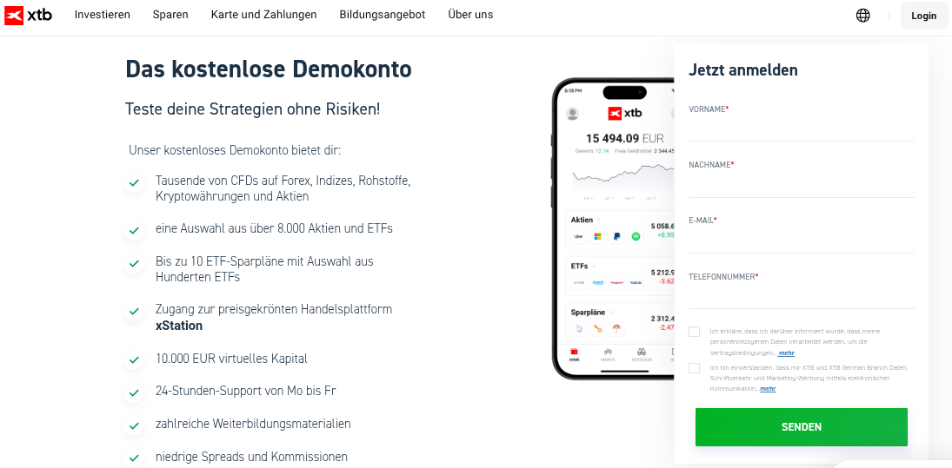Click the umbrella Sparpläne icon in phone mockup
Screen dimensions: 952x468
click(x=617, y=328)
